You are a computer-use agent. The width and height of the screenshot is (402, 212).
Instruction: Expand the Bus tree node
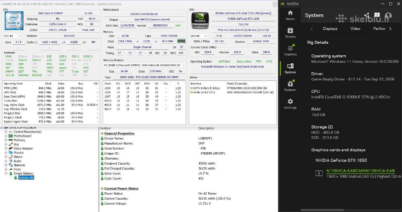(6, 144)
